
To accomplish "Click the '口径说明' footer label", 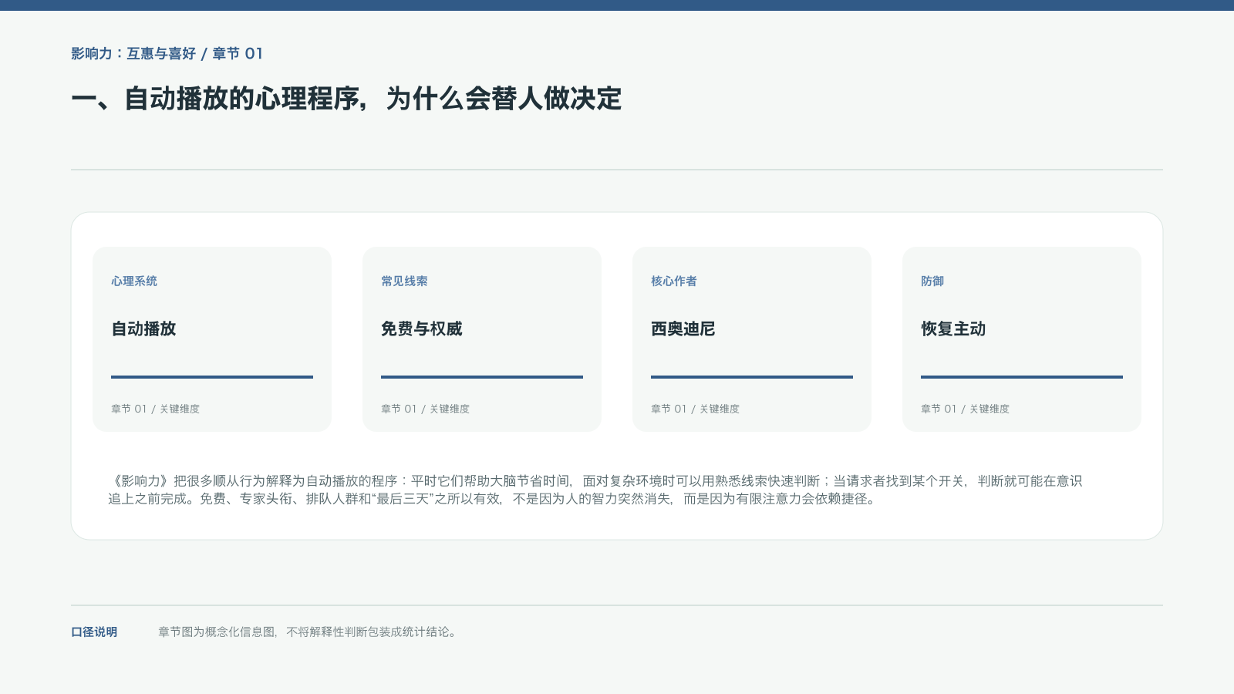I will click(94, 632).
